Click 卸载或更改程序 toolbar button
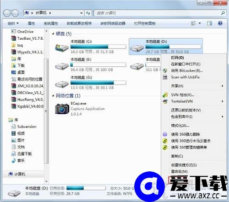Viewport: 229px width, 202px height. 79,23
